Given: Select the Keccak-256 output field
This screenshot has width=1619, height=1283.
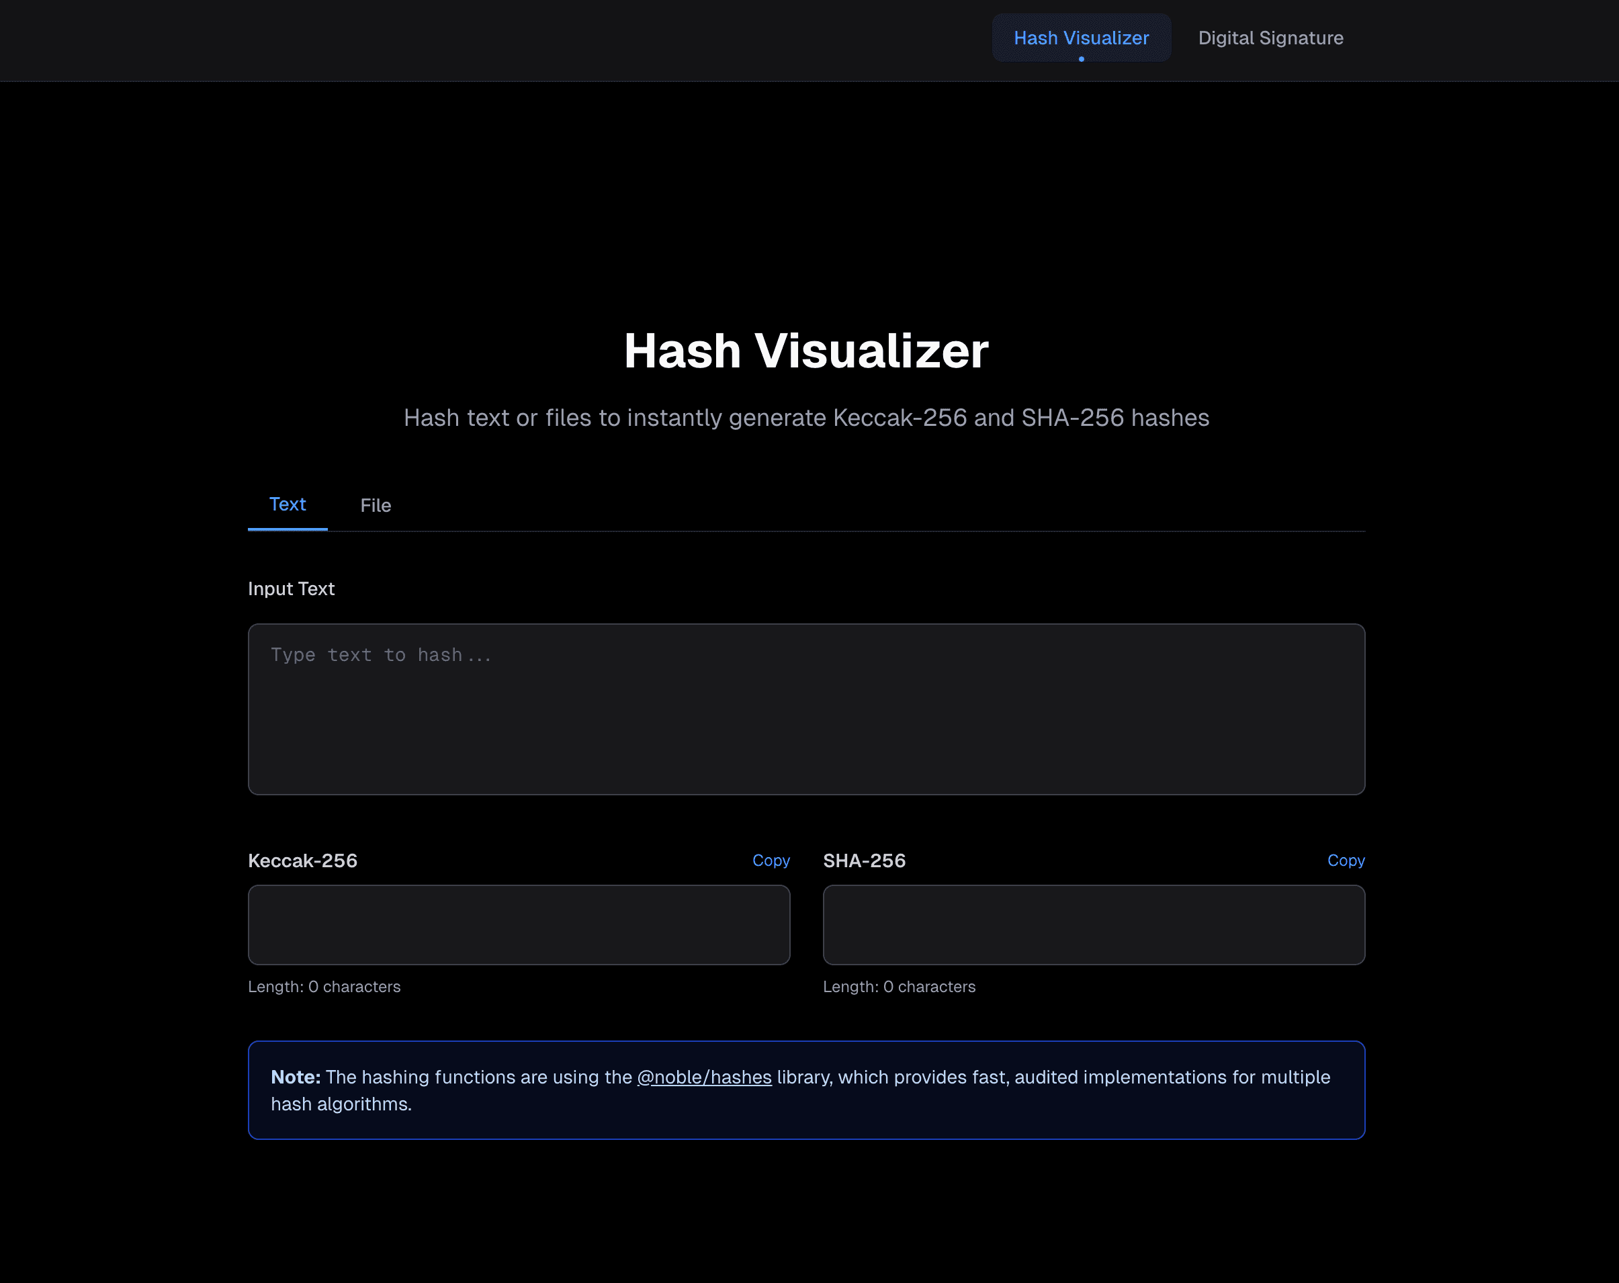Looking at the screenshot, I should (518, 924).
